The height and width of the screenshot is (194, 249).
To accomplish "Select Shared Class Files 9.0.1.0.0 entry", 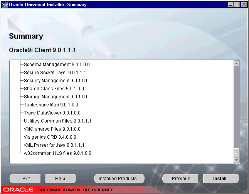I will coord(54,89).
